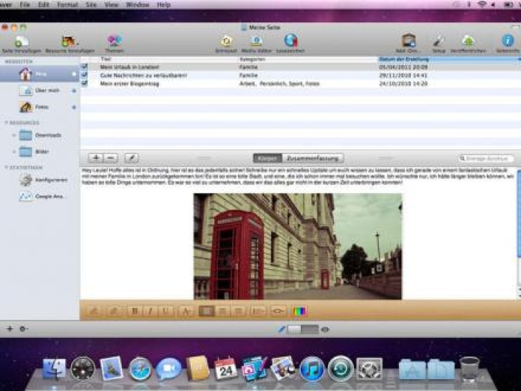Uncheck the 'Mein erster Blogeintrag' entry checkbox

[x=85, y=83]
